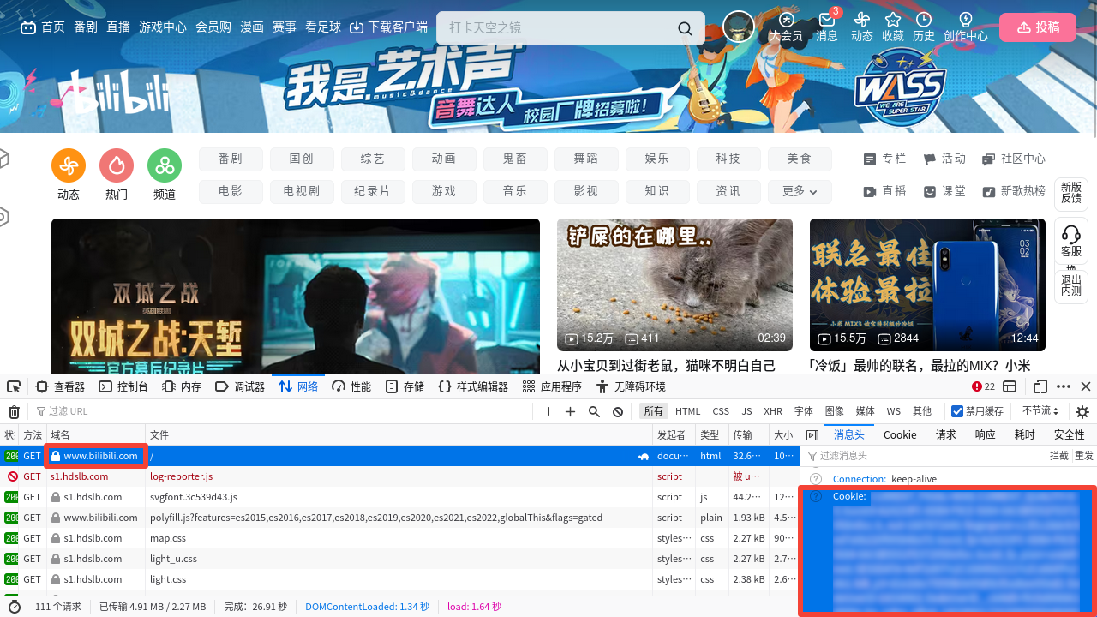The width and height of the screenshot is (1097, 617).
Task: Click the split console icon in devtools toolbar
Action: point(1010,386)
